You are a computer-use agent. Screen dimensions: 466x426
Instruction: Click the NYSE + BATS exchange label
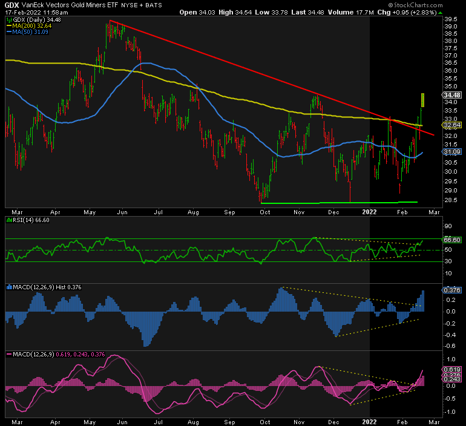(142, 5)
